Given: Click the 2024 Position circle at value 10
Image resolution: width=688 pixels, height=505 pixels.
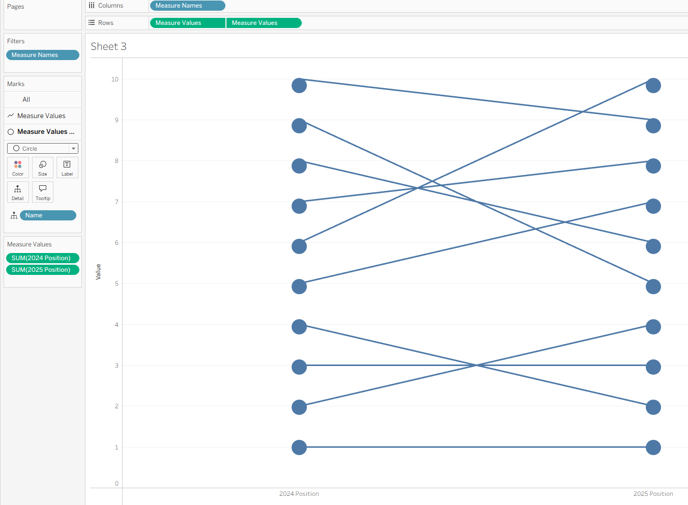Looking at the screenshot, I should coord(299,86).
